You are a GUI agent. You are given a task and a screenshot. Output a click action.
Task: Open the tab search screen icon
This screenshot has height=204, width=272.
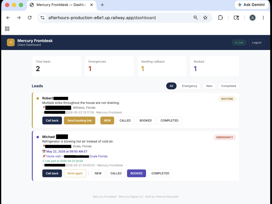click(236, 18)
